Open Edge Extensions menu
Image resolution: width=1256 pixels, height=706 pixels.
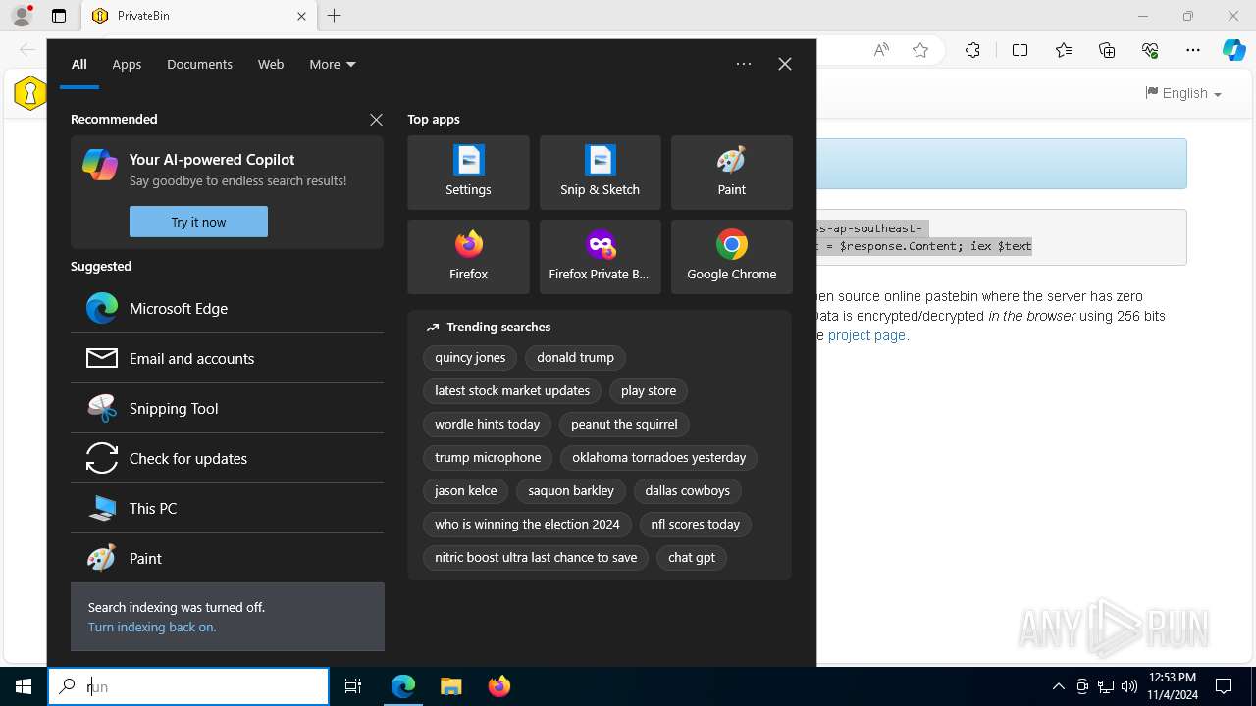(x=972, y=50)
